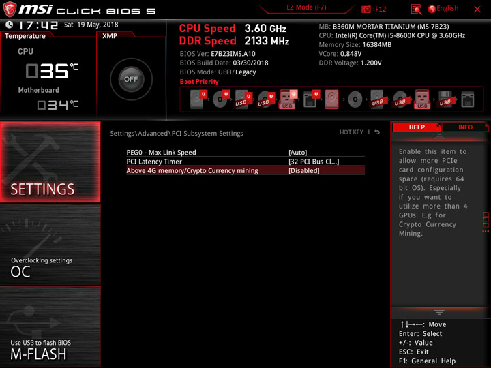
Task: Change Above 4G memory [Disabled] value
Action: click(x=304, y=170)
